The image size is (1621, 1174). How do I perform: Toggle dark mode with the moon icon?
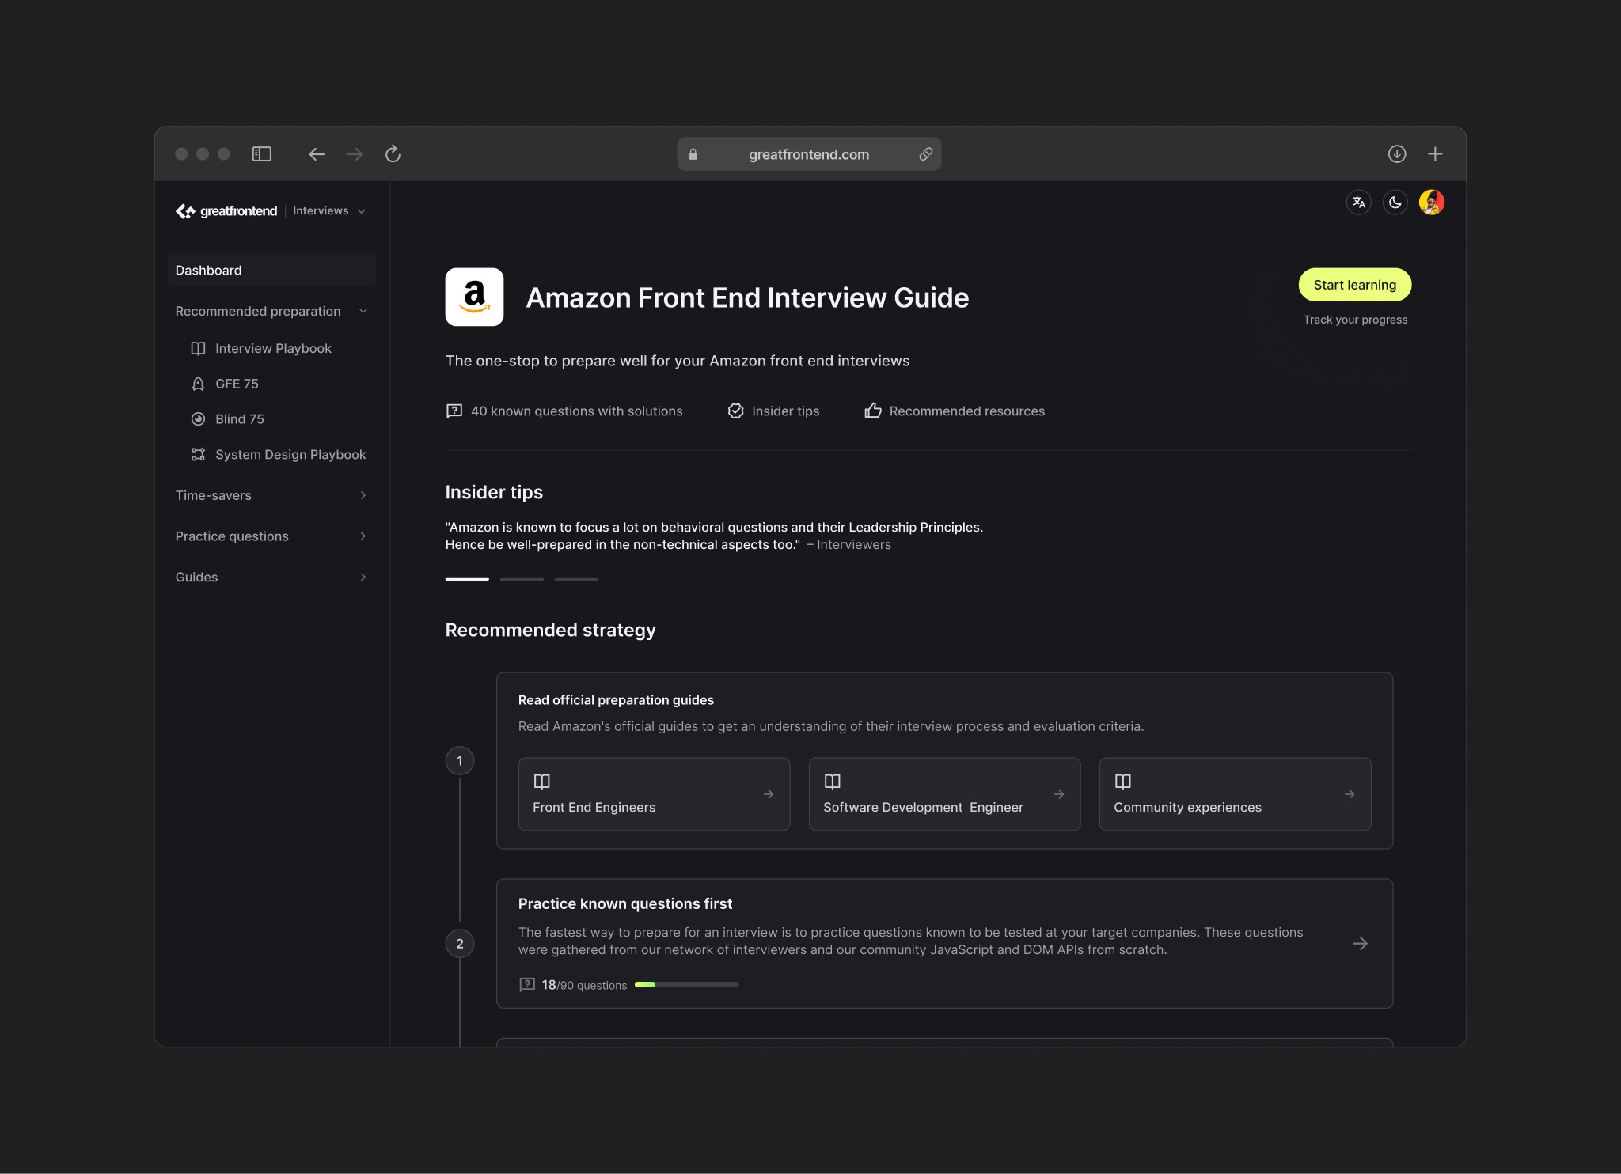(x=1395, y=203)
